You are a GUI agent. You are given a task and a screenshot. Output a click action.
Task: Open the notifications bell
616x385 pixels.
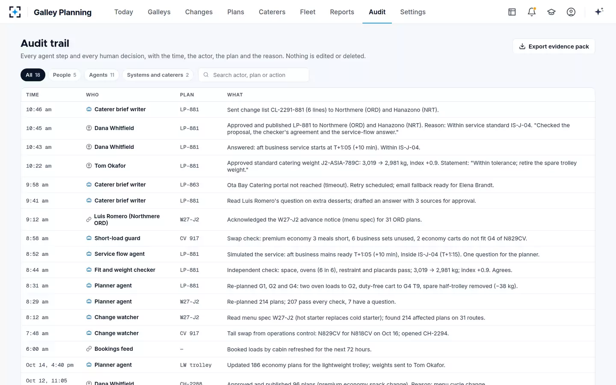tap(532, 12)
